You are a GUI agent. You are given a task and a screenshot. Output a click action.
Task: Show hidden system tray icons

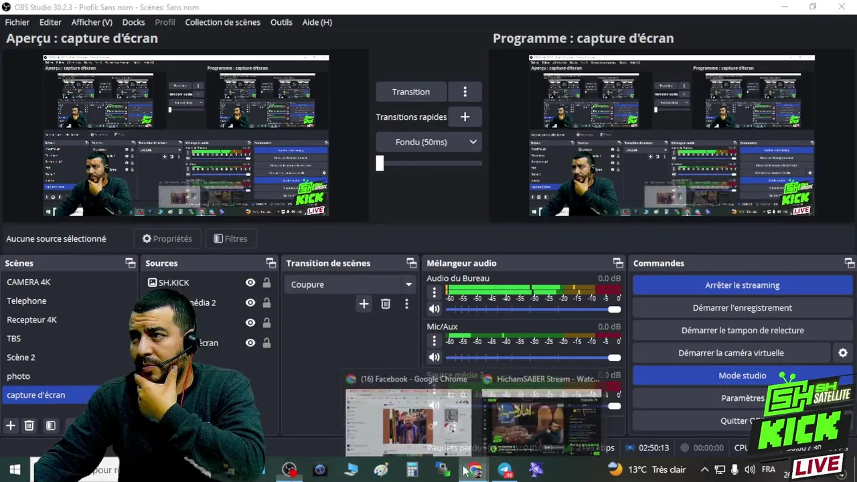pyautogui.click(x=704, y=470)
